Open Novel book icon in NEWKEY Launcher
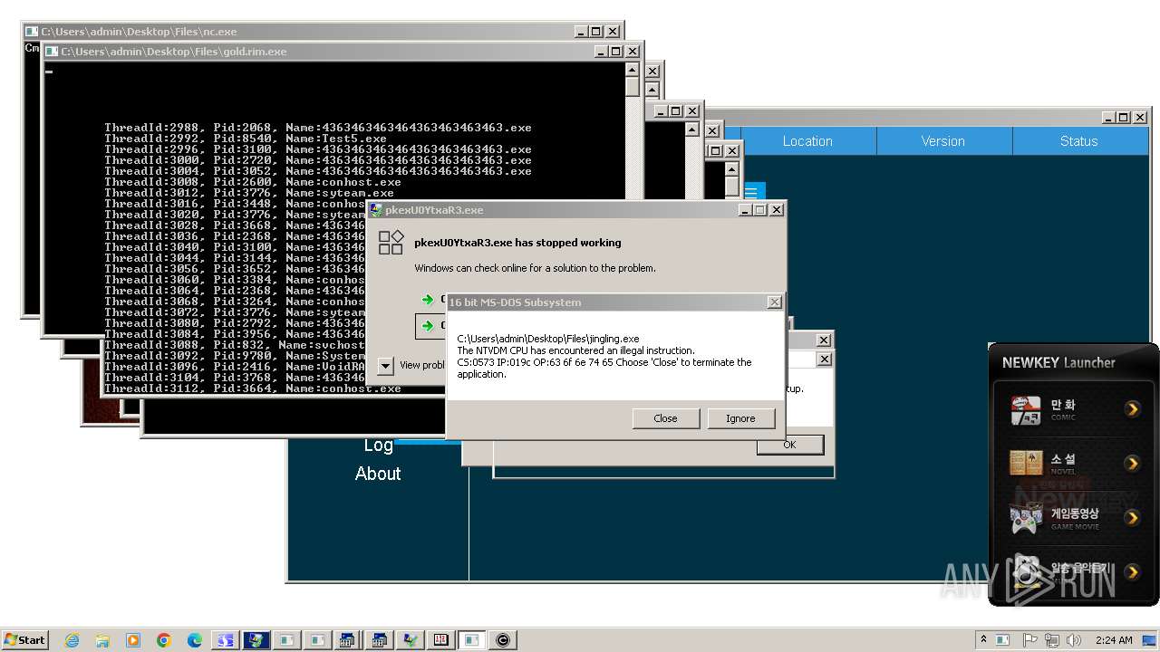 1026,463
